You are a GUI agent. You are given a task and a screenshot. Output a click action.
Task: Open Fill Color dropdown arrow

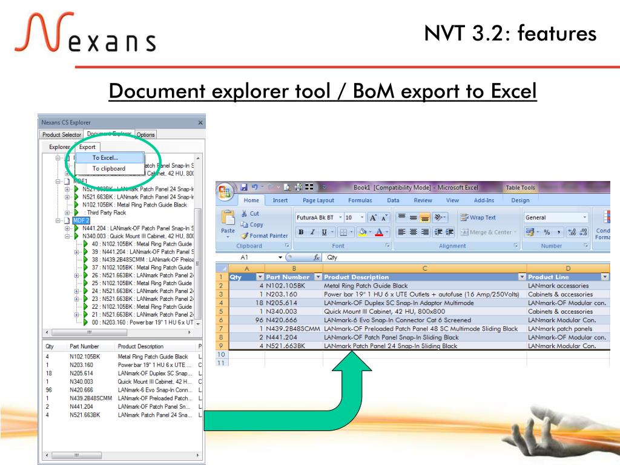pyautogui.click(x=370, y=232)
